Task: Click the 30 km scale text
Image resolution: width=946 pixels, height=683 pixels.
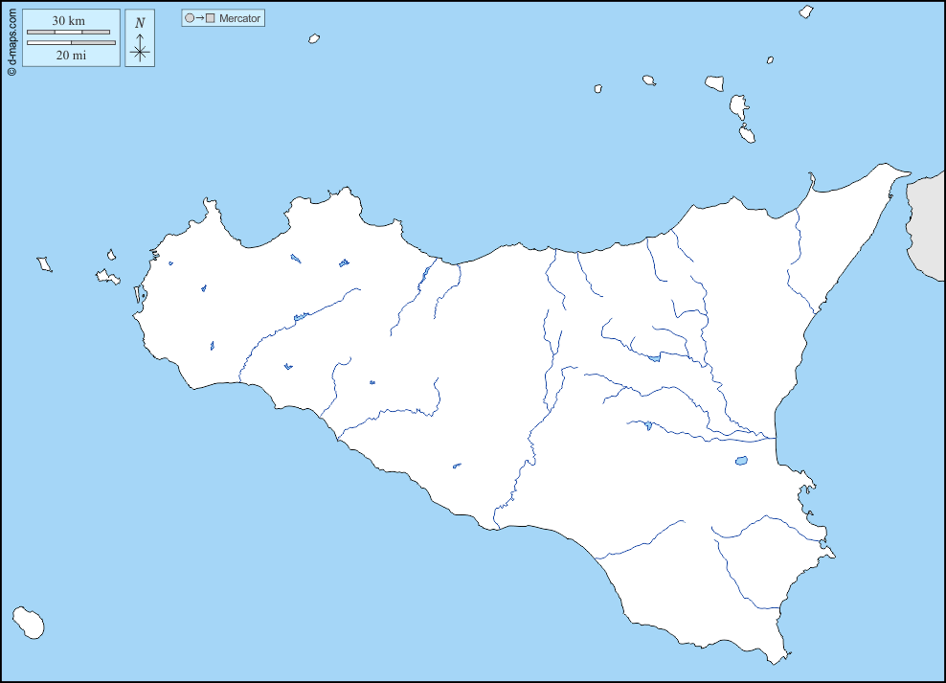Action: 69,21
